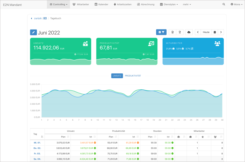Image resolution: width=245 pixels, height=162 pixels.
Task: Open the Mona user dropdown
Action: tap(236, 4)
